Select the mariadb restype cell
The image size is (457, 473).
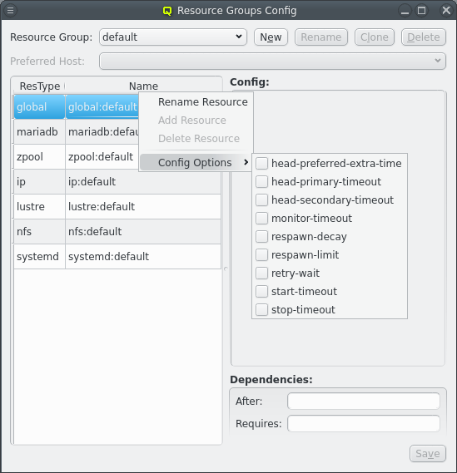click(40, 132)
